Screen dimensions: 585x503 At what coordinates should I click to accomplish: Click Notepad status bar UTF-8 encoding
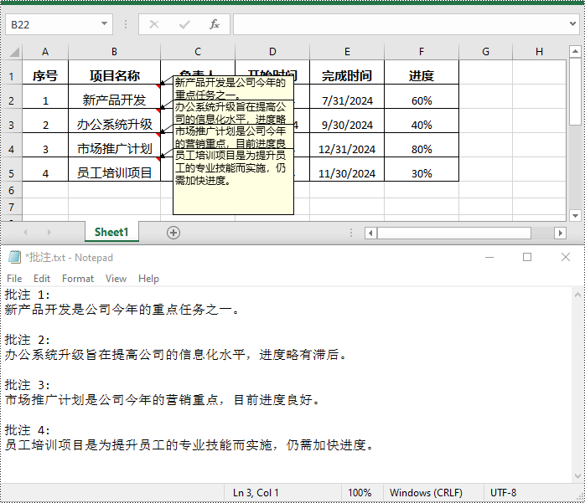(x=504, y=493)
